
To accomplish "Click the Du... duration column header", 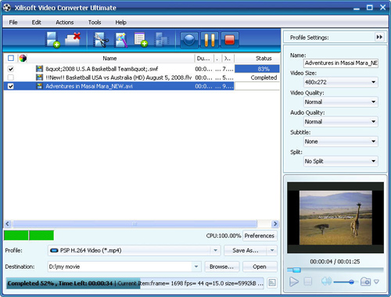I will (203, 59).
